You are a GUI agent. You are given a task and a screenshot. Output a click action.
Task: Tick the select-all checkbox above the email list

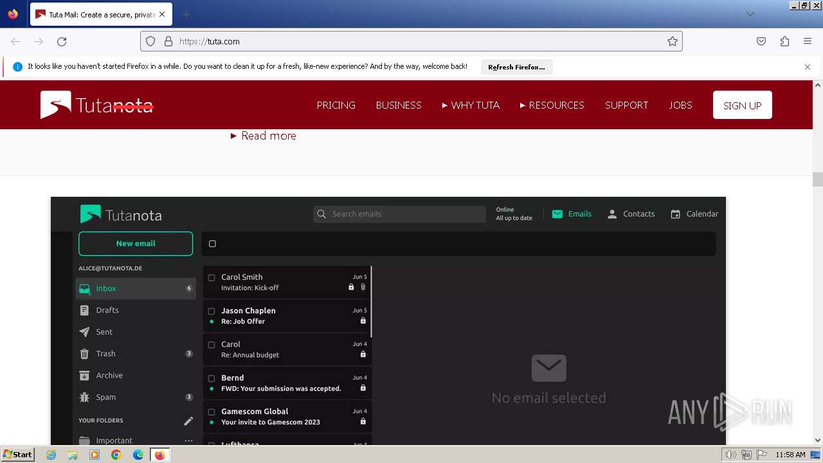[x=212, y=244]
